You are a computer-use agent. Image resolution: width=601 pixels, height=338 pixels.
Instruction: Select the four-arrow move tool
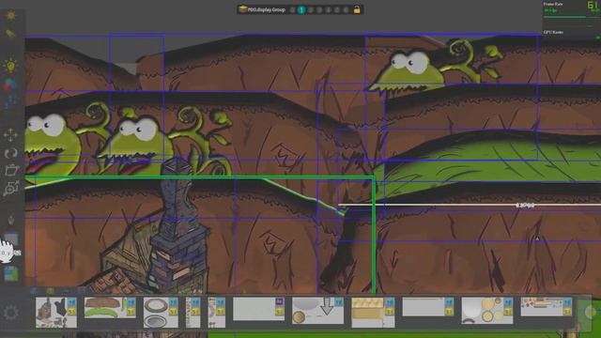pyautogui.click(x=10, y=135)
